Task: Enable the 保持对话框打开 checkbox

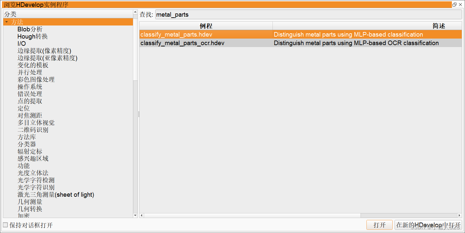Action: (x=5, y=225)
